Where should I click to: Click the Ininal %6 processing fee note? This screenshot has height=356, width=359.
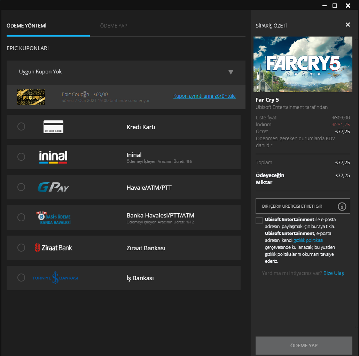tap(159, 161)
